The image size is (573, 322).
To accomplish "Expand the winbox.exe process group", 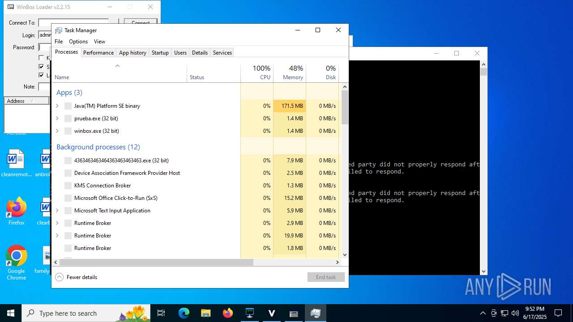I will click(57, 131).
